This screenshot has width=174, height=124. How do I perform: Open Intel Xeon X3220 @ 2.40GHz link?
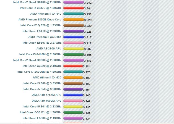tap(42, 66)
